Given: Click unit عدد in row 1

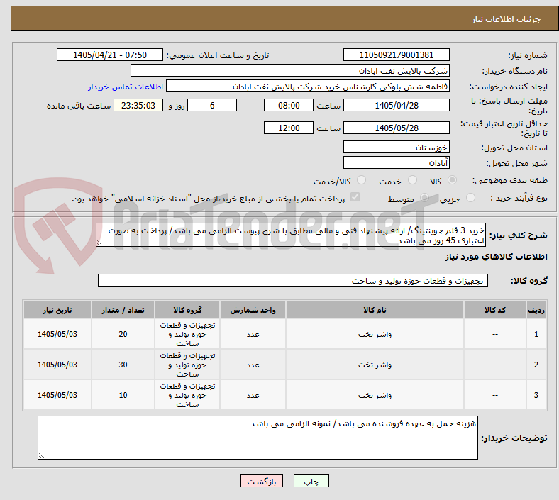Looking at the screenshot, I should tap(253, 334).
